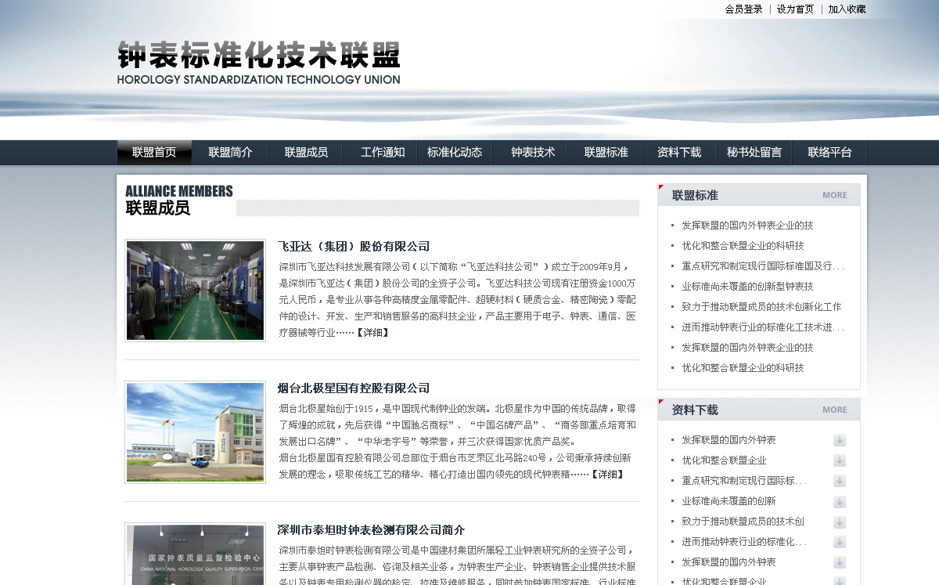Open 联盟首页 in navigation bar
Screen dimensions: 939x585
tap(154, 153)
